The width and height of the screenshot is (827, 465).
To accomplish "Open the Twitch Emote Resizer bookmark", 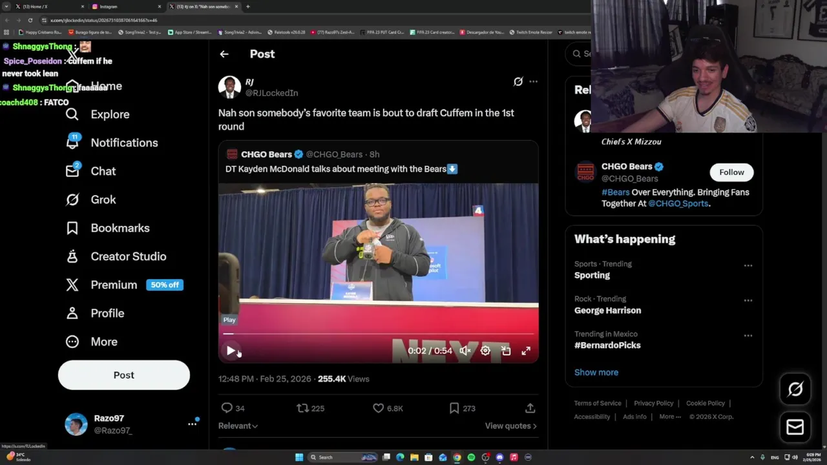I will tap(530, 32).
